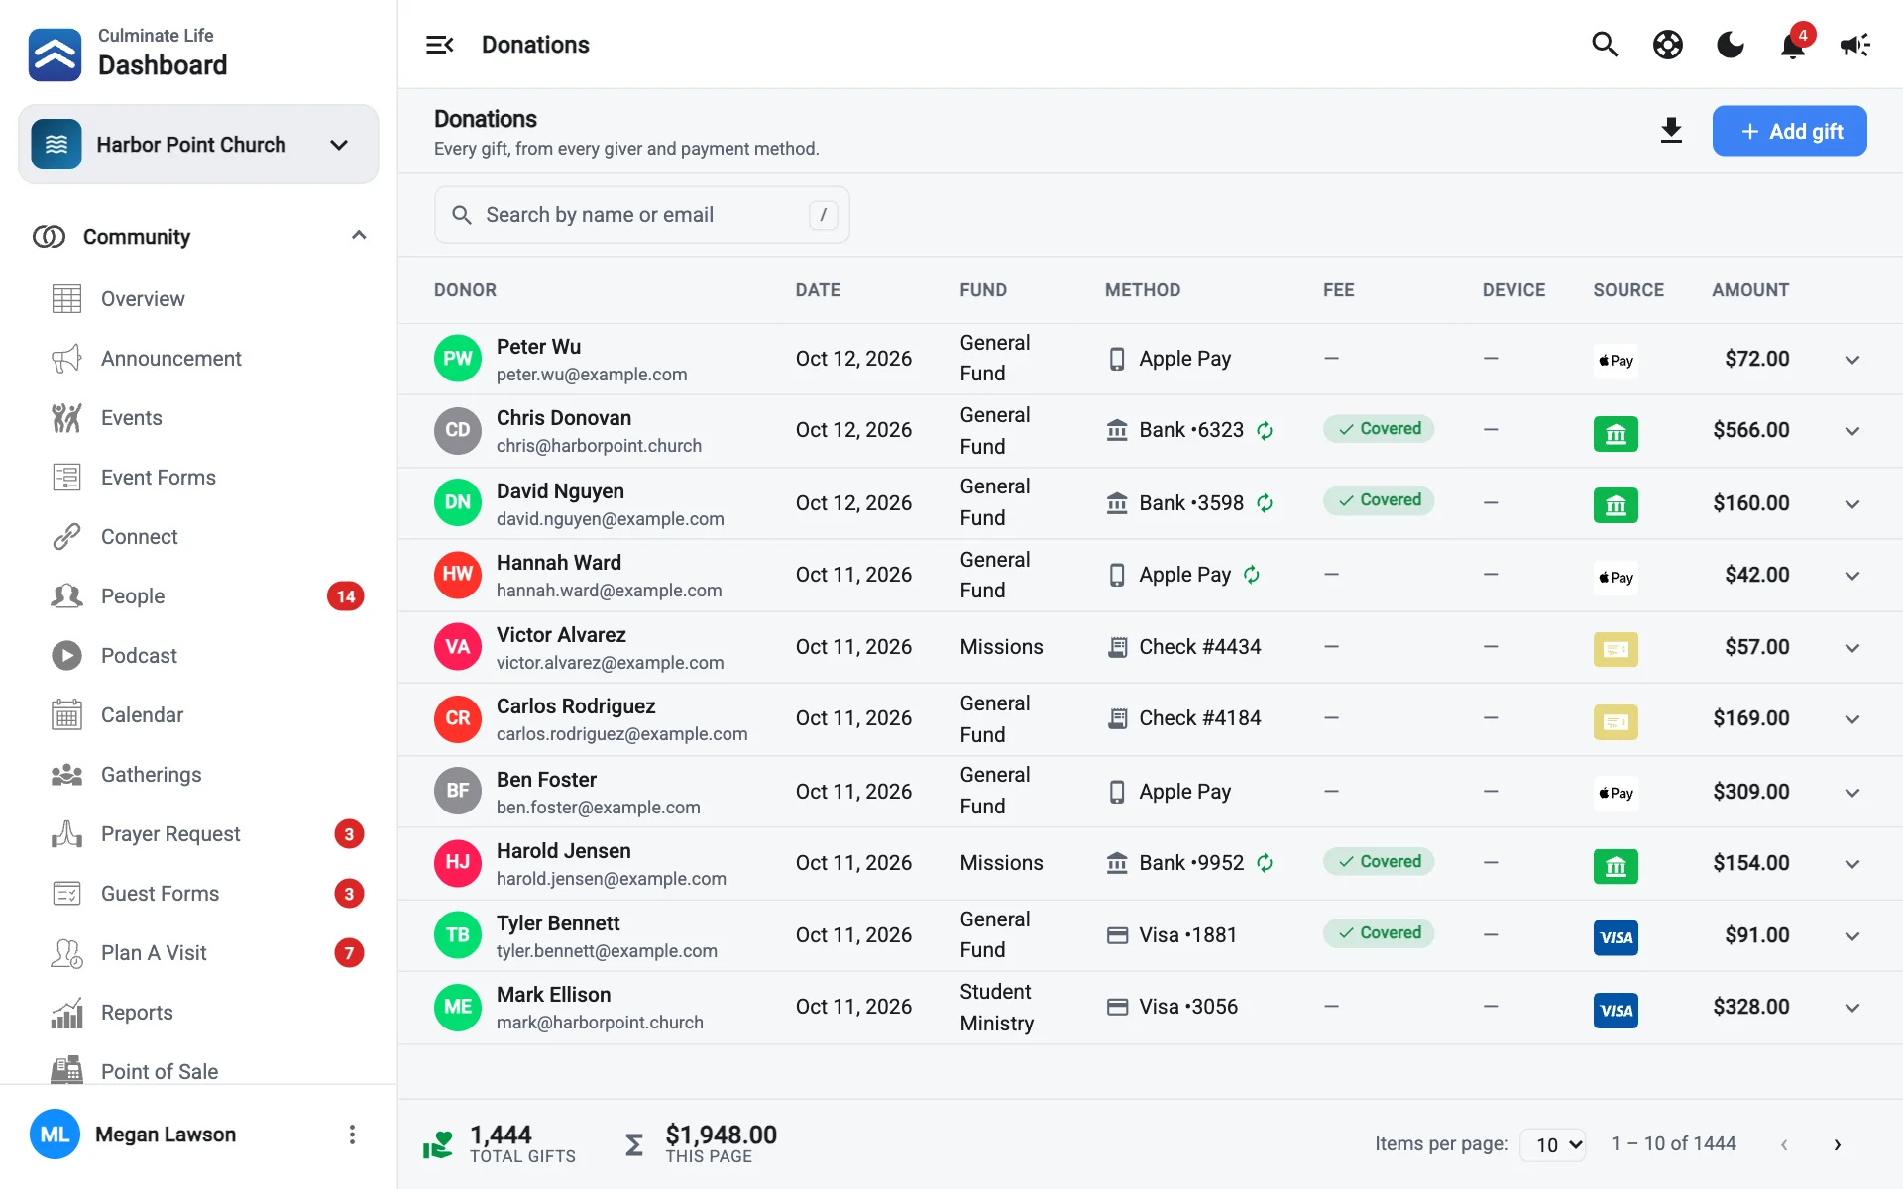Expand Chris Donovan's $566.00 donation row

point(1851,431)
